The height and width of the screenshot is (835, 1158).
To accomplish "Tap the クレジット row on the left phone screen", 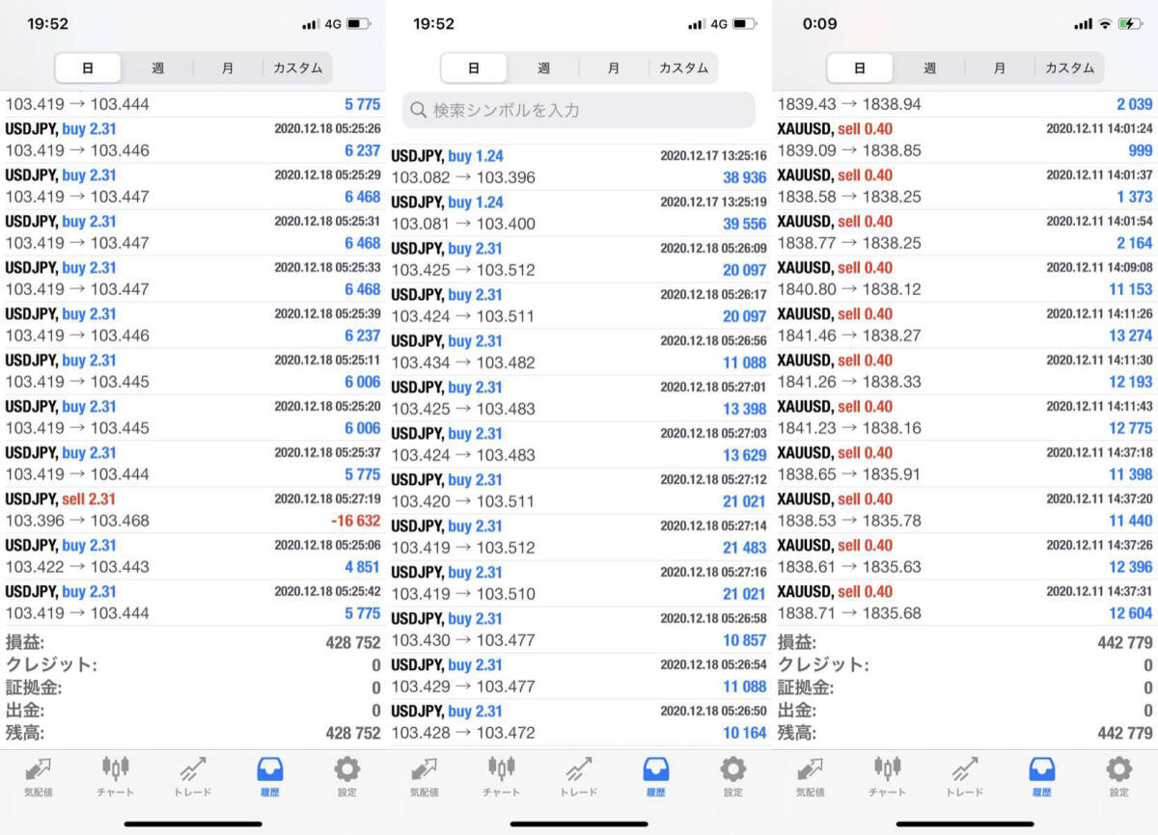I will click(193, 664).
